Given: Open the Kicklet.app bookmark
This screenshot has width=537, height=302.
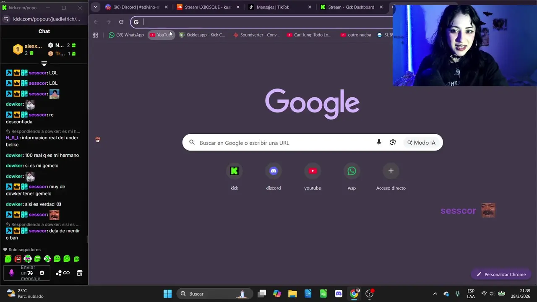Looking at the screenshot, I should click(202, 35).
